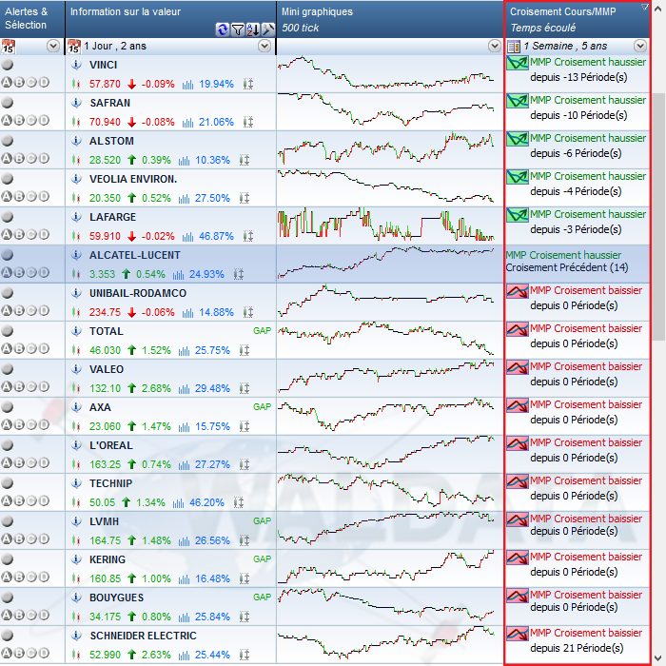
Task: Click the Alertes & Sélection column header
Action: (32, 19)
